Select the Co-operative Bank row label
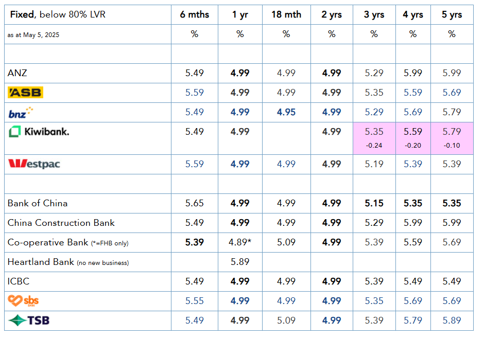 68,242
